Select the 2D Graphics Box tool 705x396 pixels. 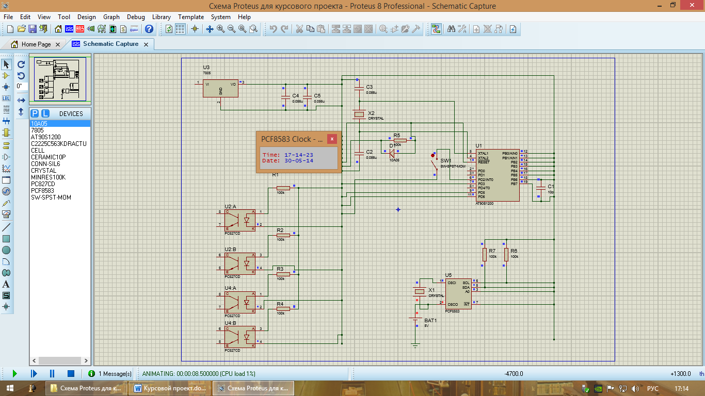click(x=6, y=239)
